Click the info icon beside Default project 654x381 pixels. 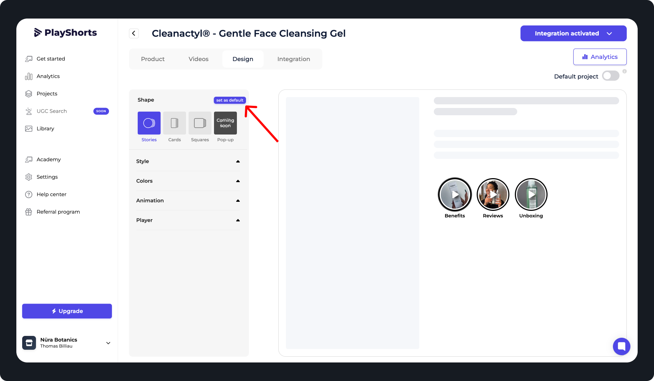point(625,71)
